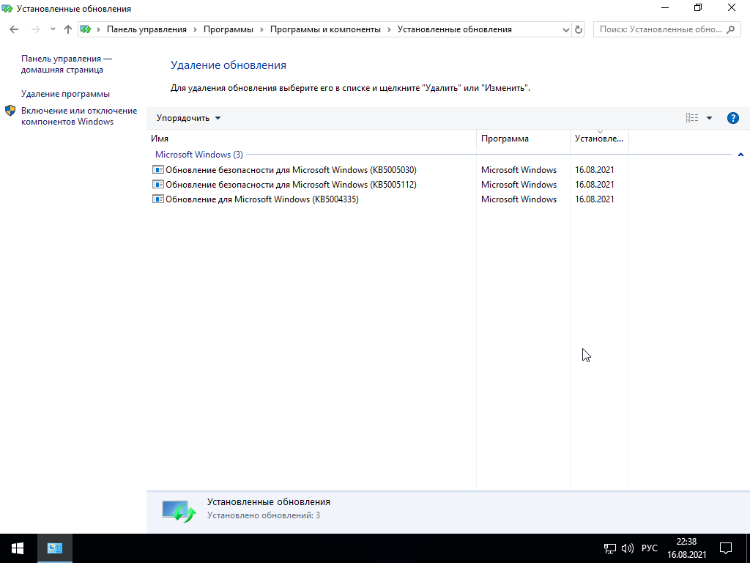
Task: Click install date in KB5005112 row
Action: [x=595, y=185]
